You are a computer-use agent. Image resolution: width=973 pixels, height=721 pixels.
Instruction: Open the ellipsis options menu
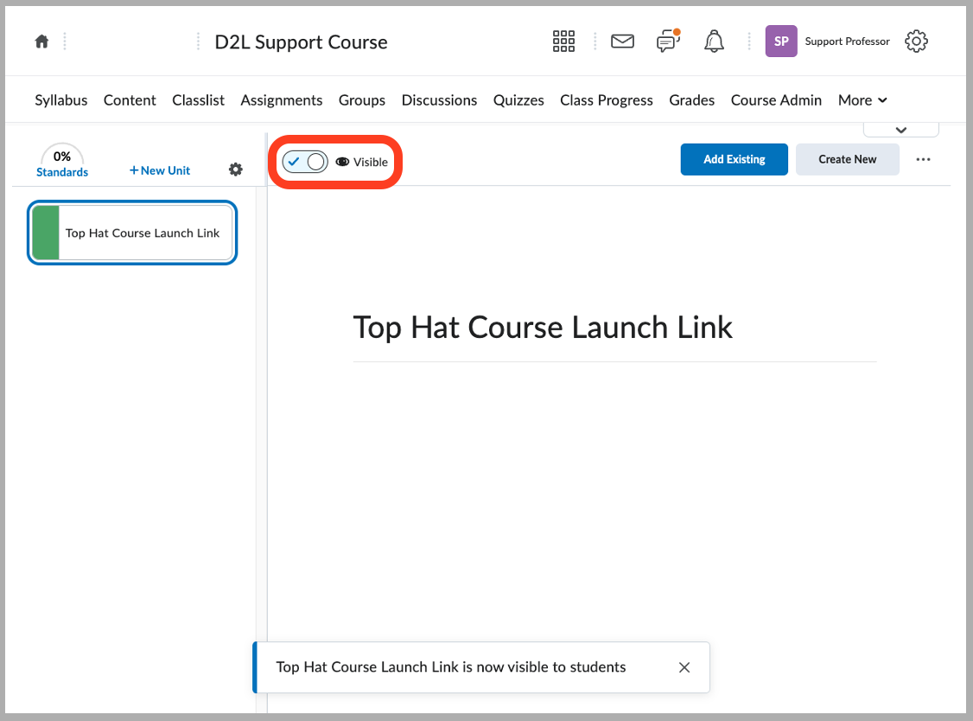click(923, 159)
